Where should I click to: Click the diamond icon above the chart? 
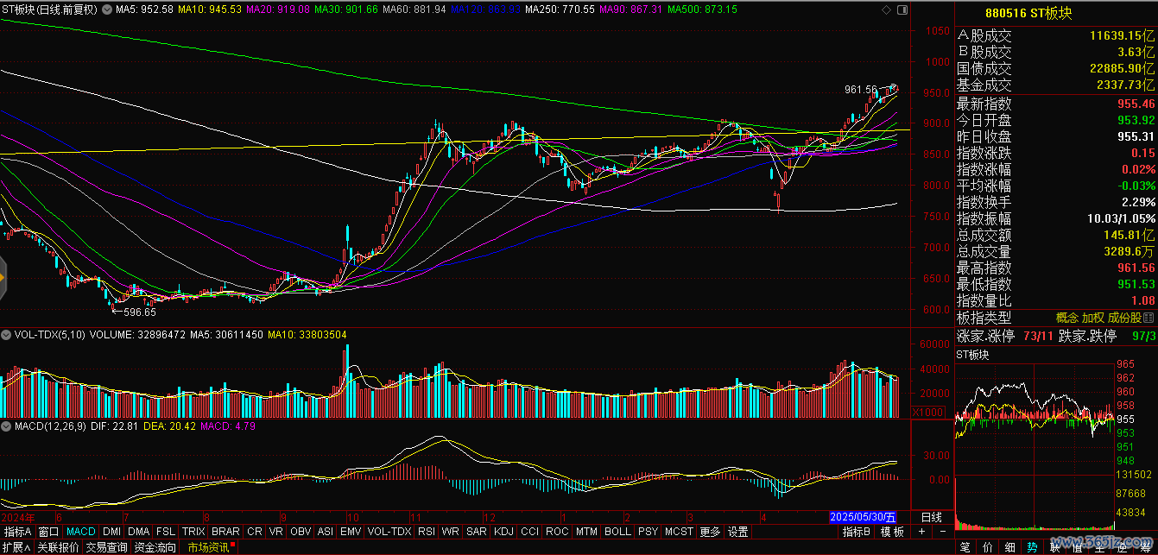click(887, 9)
